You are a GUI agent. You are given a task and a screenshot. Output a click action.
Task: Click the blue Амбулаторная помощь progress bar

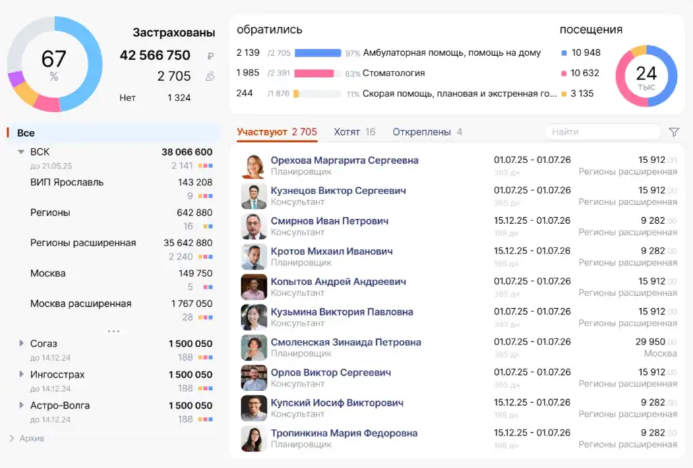(x=318, y=53)
